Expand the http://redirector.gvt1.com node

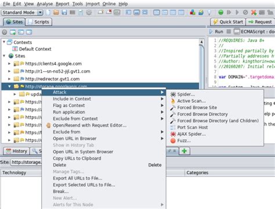(9, 79)
